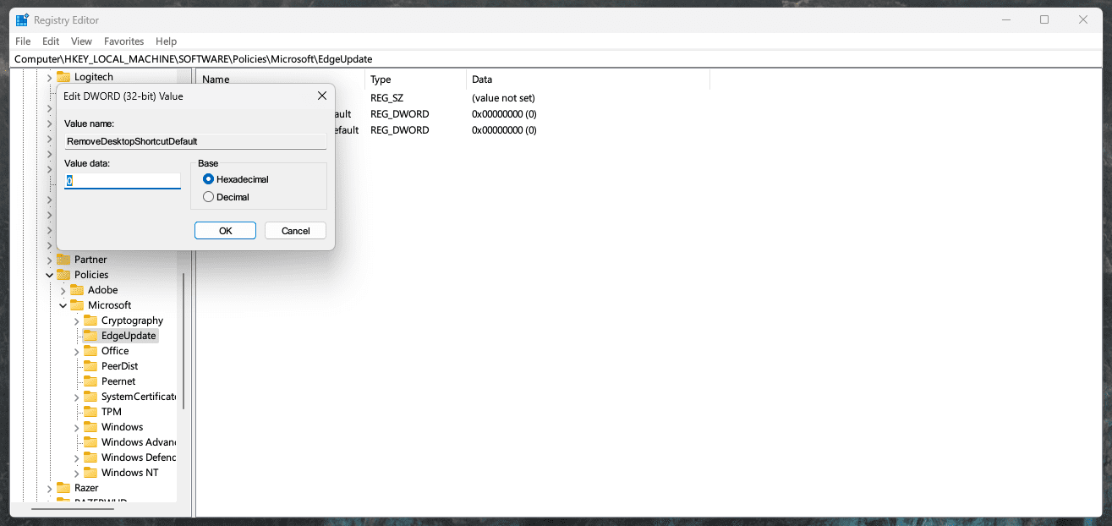This screenshot has height=526, width=1112.
Task: Click the Policies folder icon
Action: coord(63,275)
